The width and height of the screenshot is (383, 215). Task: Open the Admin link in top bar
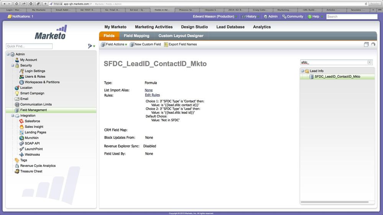(271, 16)
